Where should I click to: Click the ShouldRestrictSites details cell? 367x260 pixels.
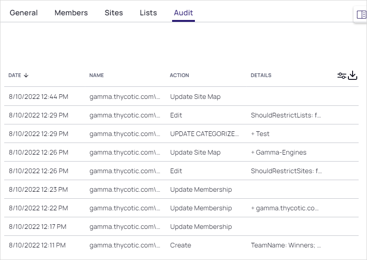(x=286, y=171)
